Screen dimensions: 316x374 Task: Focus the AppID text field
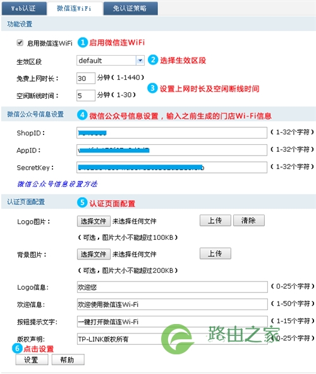(x=172, y=150)
